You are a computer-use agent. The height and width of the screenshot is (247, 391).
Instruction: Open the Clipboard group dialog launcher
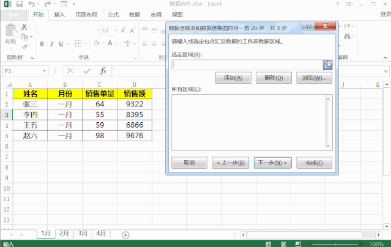(x=32, y=58)
